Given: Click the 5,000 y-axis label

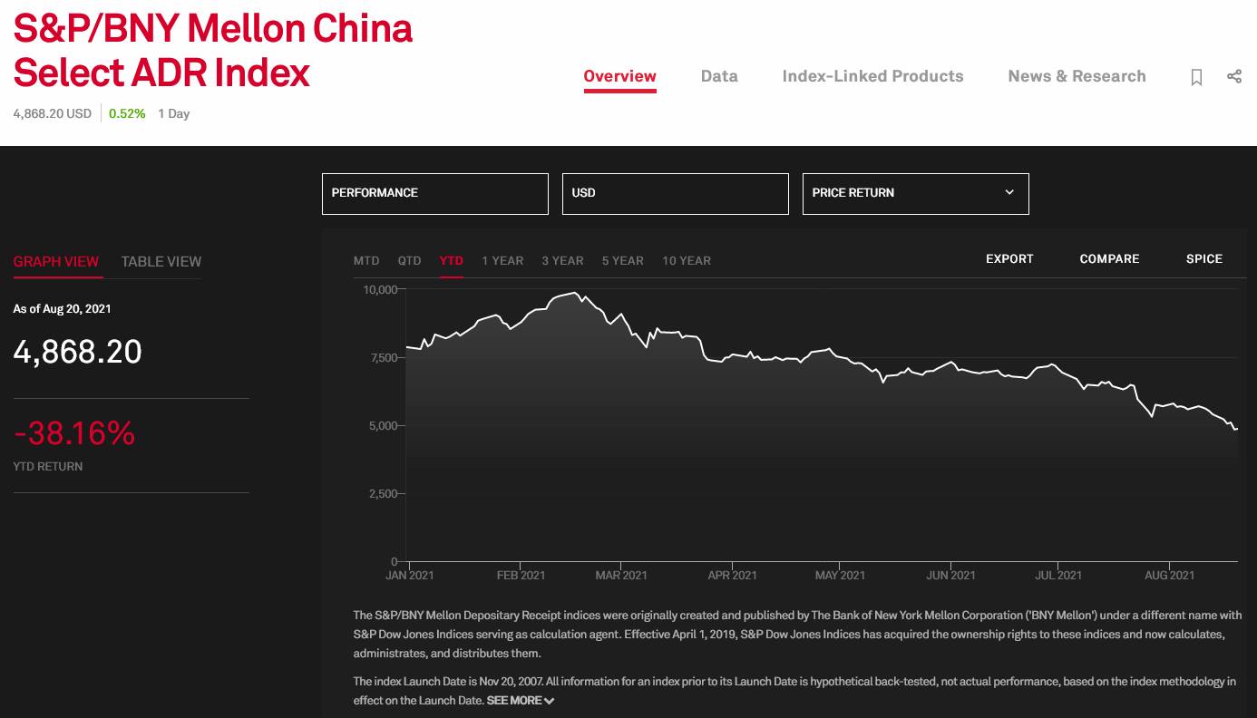Looking at the screenshot, I should point(383,425).
